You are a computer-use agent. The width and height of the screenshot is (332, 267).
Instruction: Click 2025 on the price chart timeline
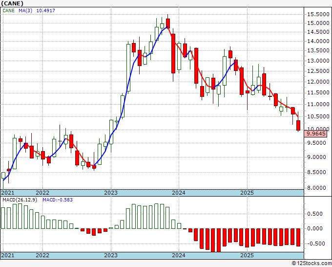(x=247, y=193)
